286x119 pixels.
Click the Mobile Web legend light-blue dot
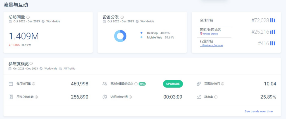(x=141, y=38)
